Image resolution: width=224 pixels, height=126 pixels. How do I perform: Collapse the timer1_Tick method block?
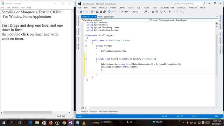(x=86, y=59)
